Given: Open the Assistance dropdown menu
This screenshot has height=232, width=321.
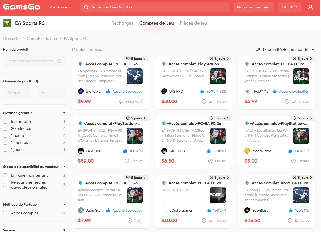Looking at the screenshot, I should point(61,7).
